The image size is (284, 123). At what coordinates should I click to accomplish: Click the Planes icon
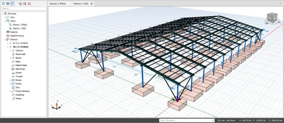click(x=13, y=99)
